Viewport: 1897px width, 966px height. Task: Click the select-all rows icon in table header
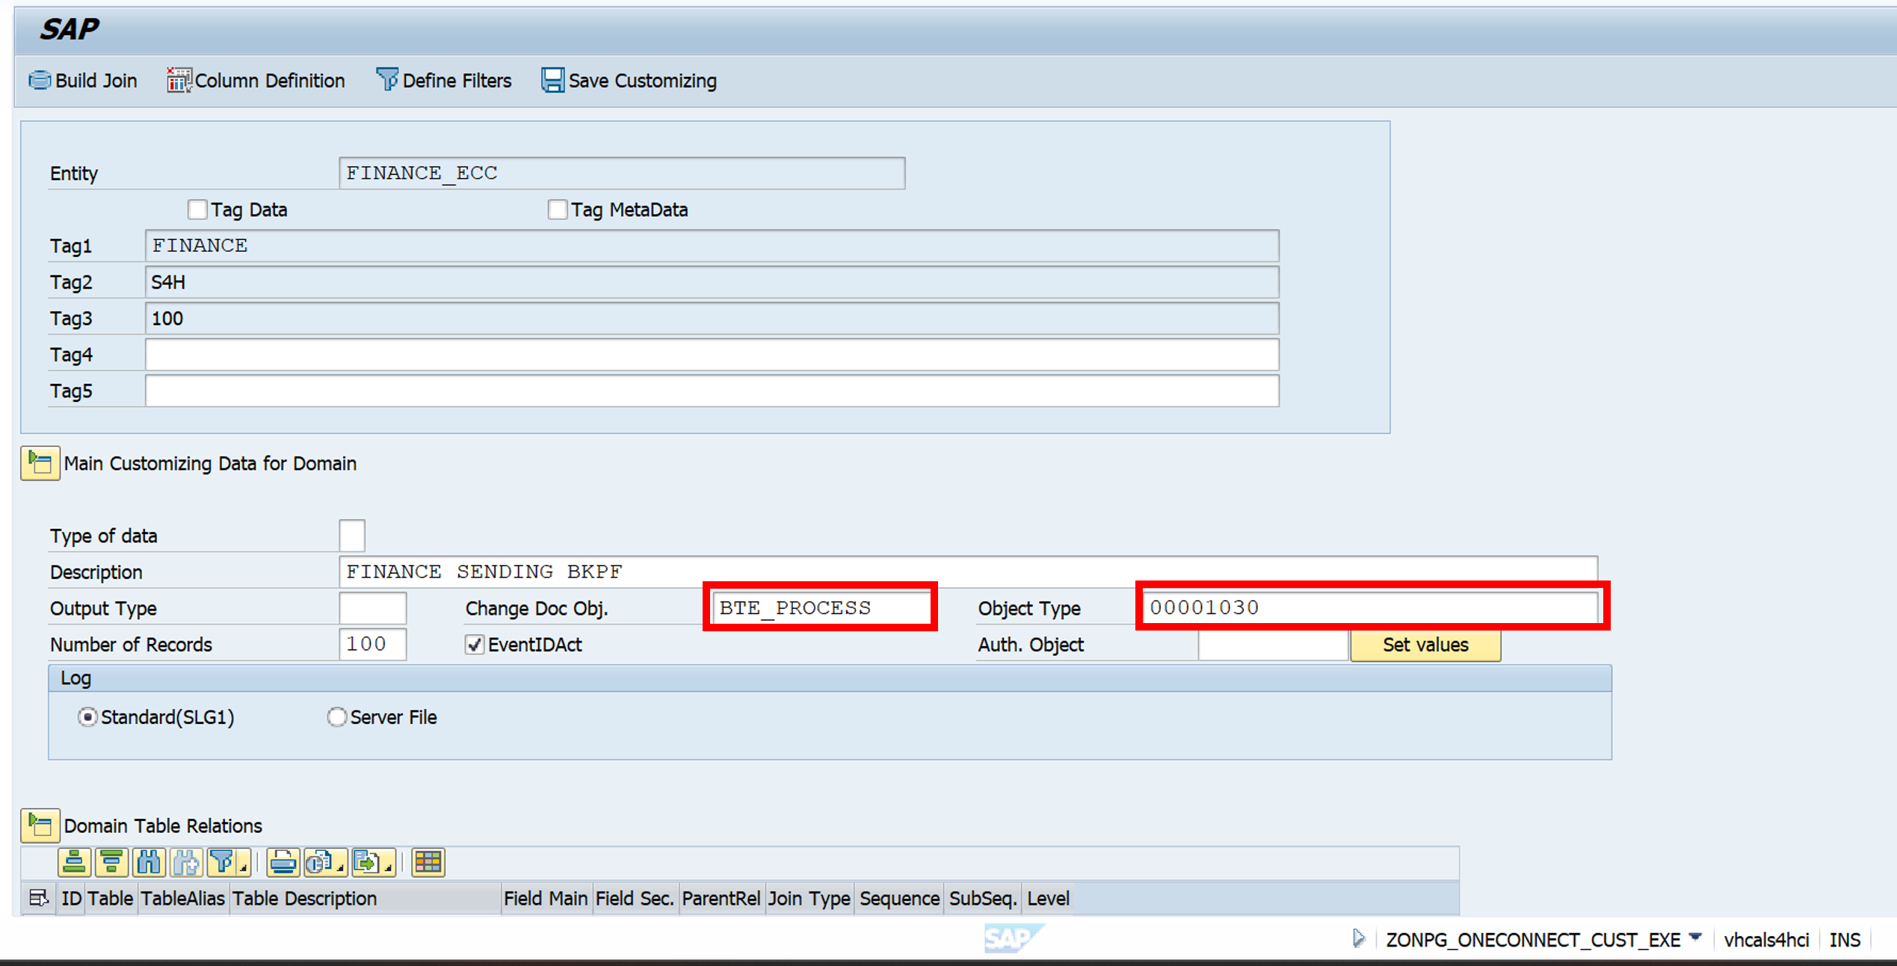(38, 898)
